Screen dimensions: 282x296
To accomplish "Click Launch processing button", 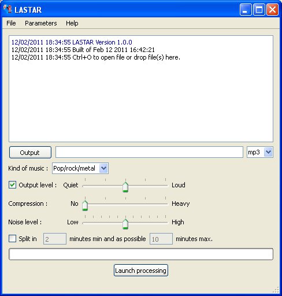I will (x=141, y=271).
